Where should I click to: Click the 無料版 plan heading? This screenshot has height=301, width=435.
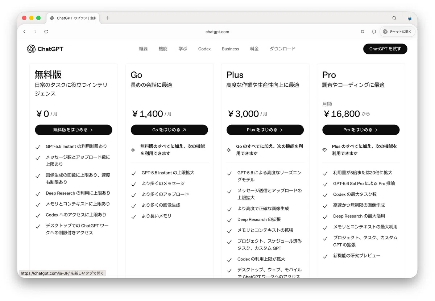[48, 75]
